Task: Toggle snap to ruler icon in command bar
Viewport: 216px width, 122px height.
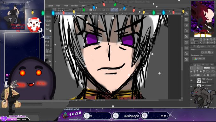Action: pyautogui.click(x=112, y=10)
